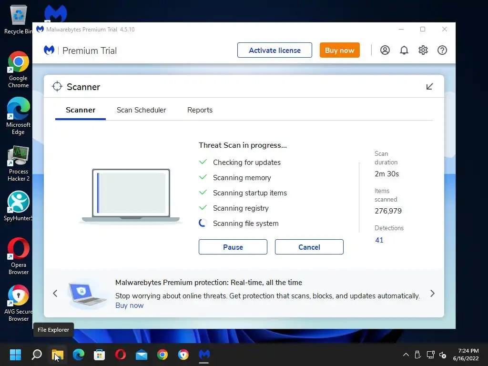Click scan duration value '2m 30s'
The width and height of the screenshot is (488, 366).
pyautogui.click(x=386, y=173)
